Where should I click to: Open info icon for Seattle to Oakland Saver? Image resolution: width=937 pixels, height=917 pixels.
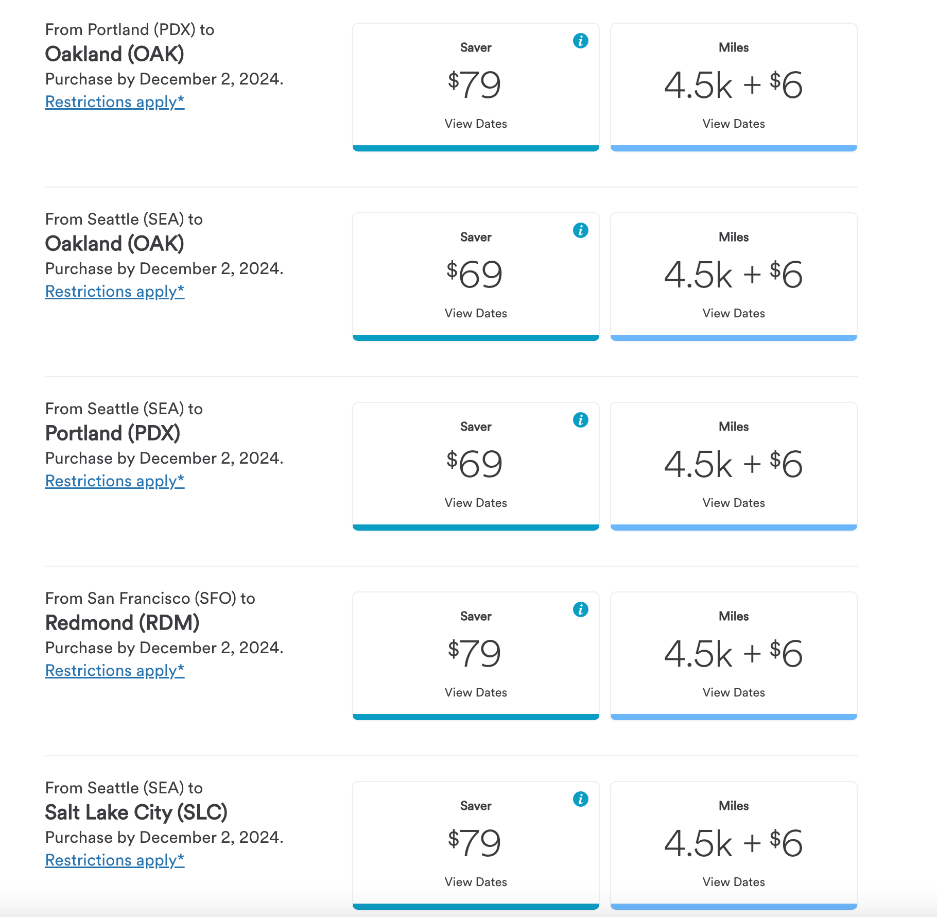pyautogui.click(x=580, y=230)
